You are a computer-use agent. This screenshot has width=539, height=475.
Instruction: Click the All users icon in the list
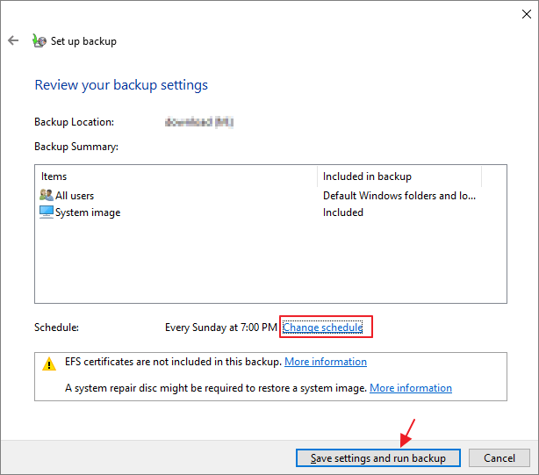point(47,195)
